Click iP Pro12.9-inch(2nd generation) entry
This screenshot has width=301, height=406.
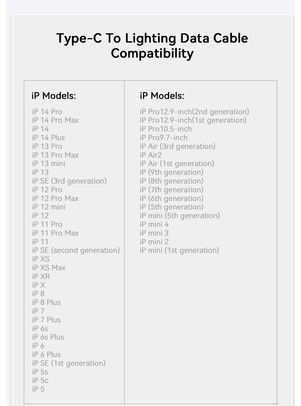point(194,112)
